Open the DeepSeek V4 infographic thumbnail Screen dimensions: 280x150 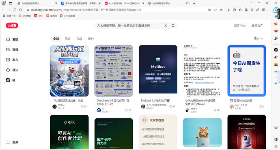click(x=114, y=71)
